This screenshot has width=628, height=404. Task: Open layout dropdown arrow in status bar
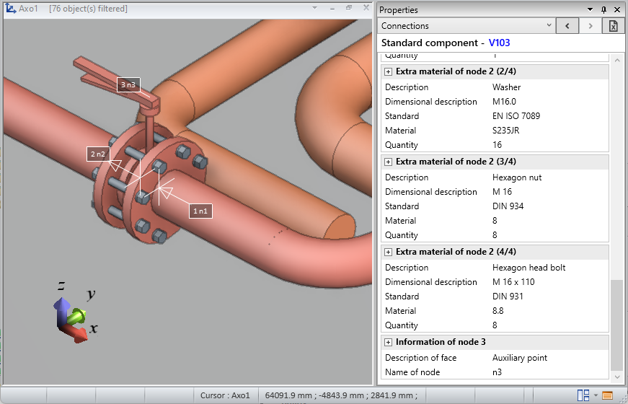[x=596, y=395]
